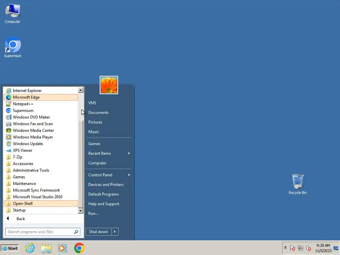Image resolution: width=340 pixels, height=255 pixels.
Task: Expand the Maintenance folder
Action: [41, 184]
